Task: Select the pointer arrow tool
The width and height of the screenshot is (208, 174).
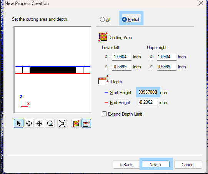Action: click(18, 123)
